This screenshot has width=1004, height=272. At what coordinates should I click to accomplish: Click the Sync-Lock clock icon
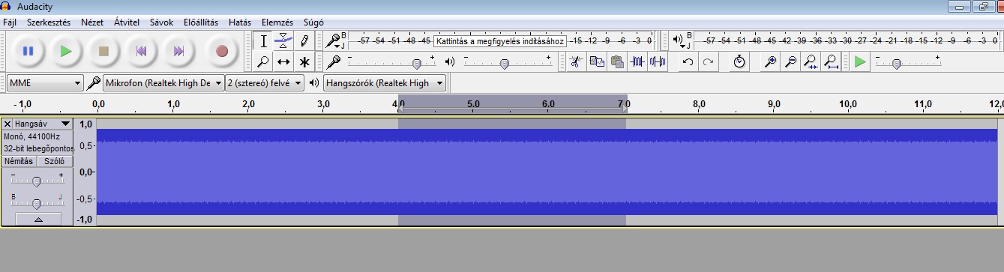click(739, 61)
